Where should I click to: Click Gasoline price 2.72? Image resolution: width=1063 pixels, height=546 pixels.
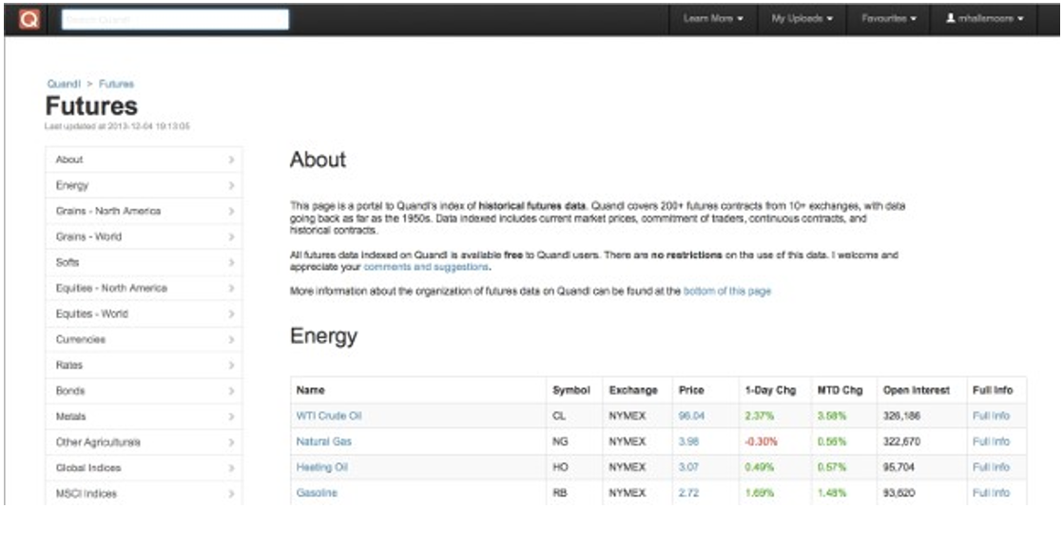(x=688, y=493)
